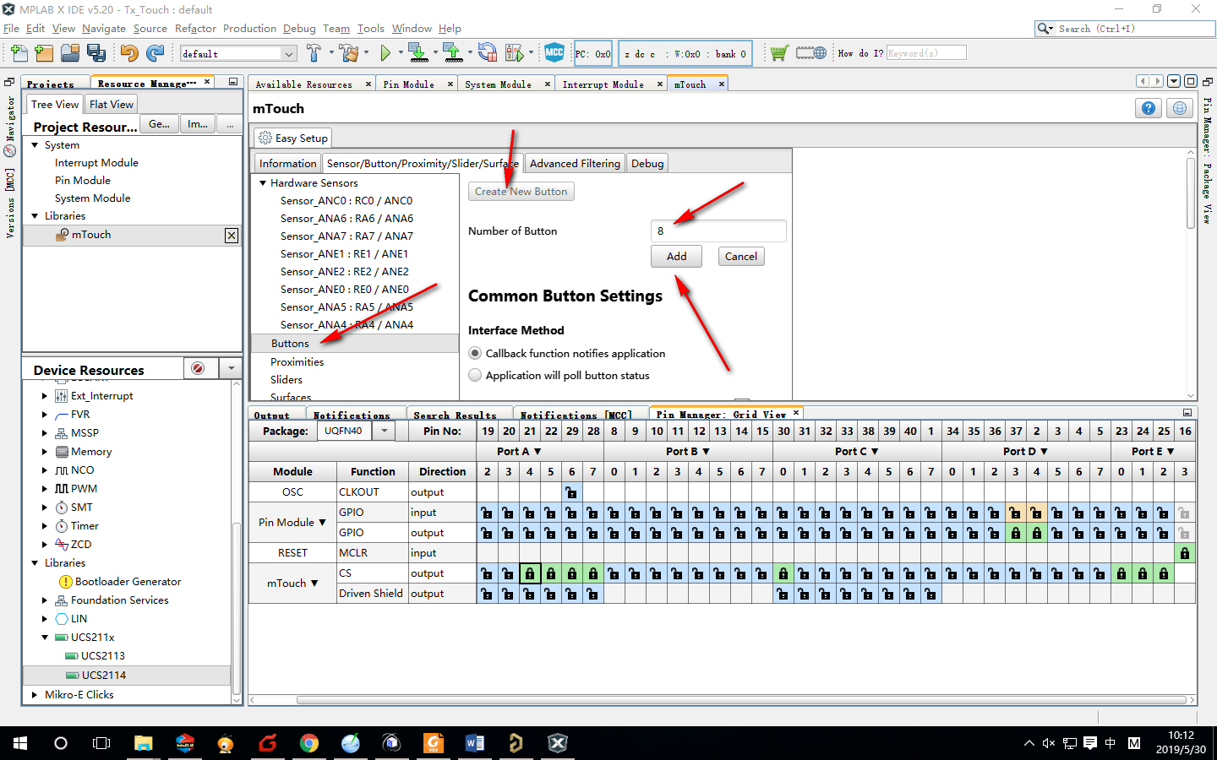The width and height of the screenshot is (1217, 760).
Task: Click the New Project toolbar icon
Action: (x=44, y=53)
